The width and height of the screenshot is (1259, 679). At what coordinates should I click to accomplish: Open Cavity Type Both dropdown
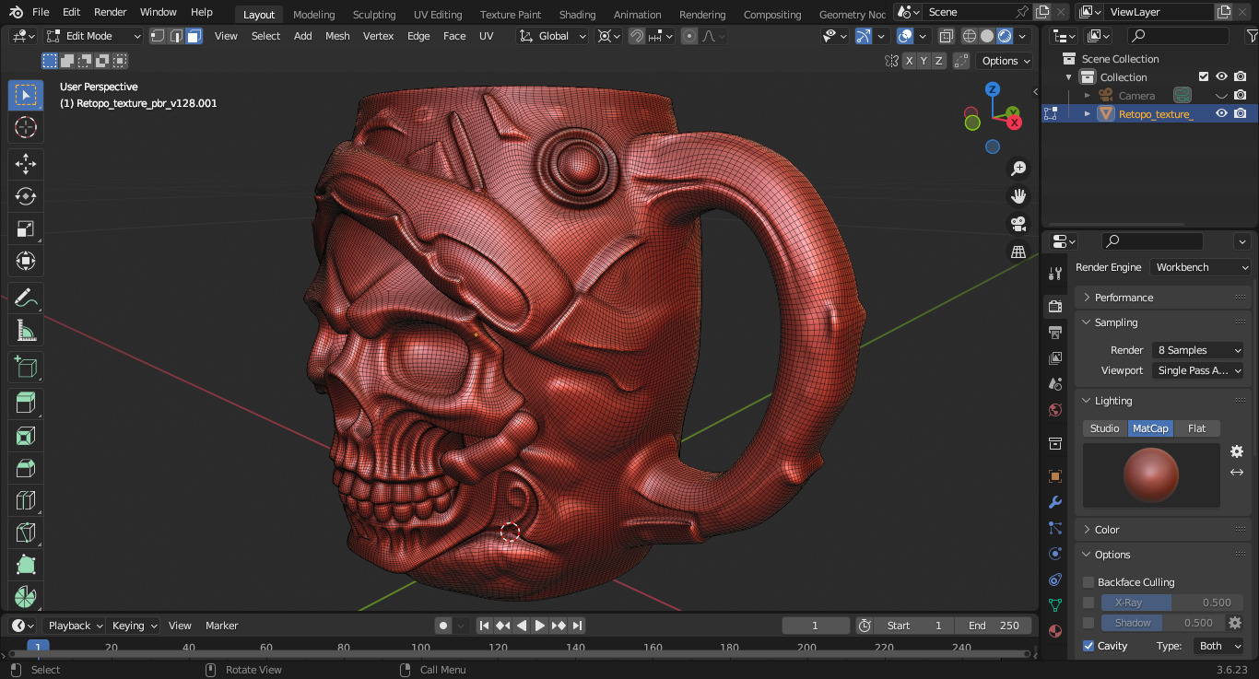(1218, 646)
